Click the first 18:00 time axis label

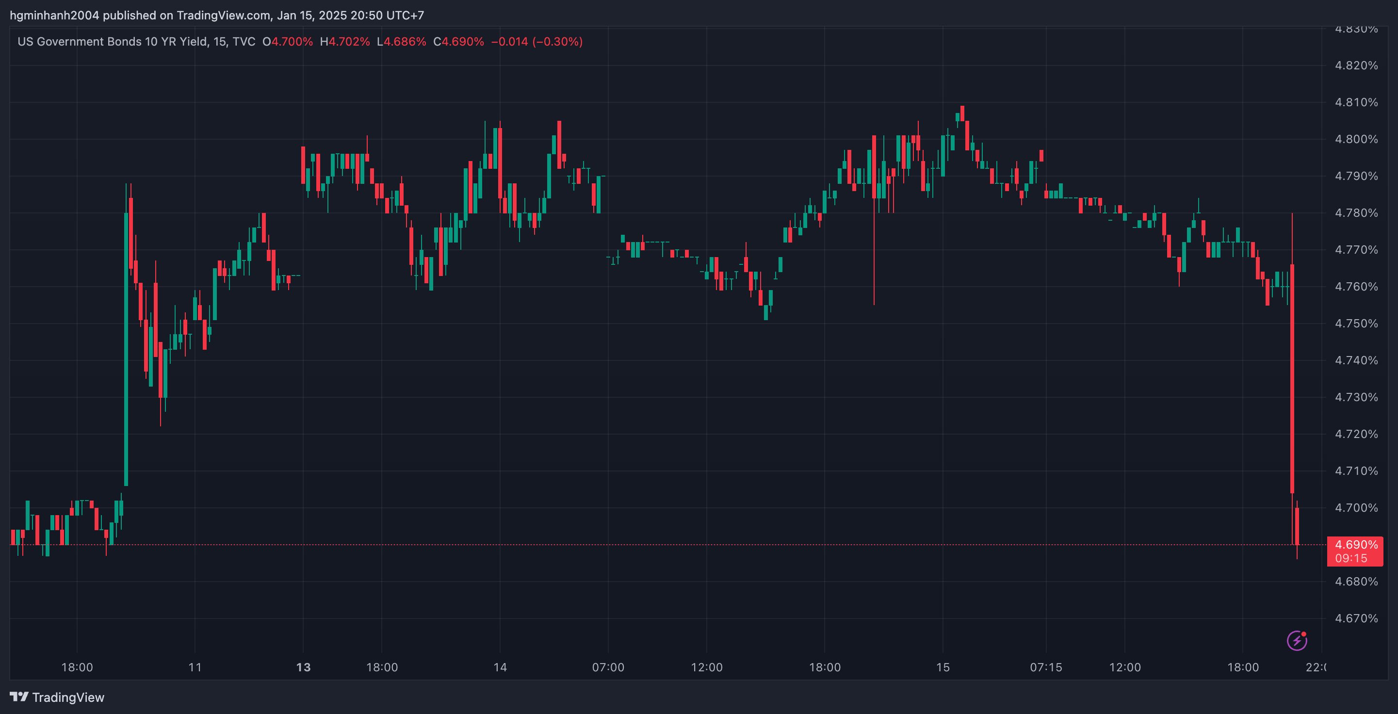77,667
